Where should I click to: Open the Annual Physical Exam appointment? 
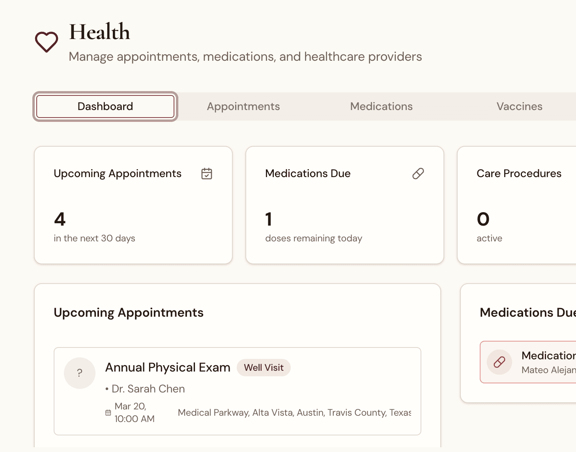pos(167,367)
